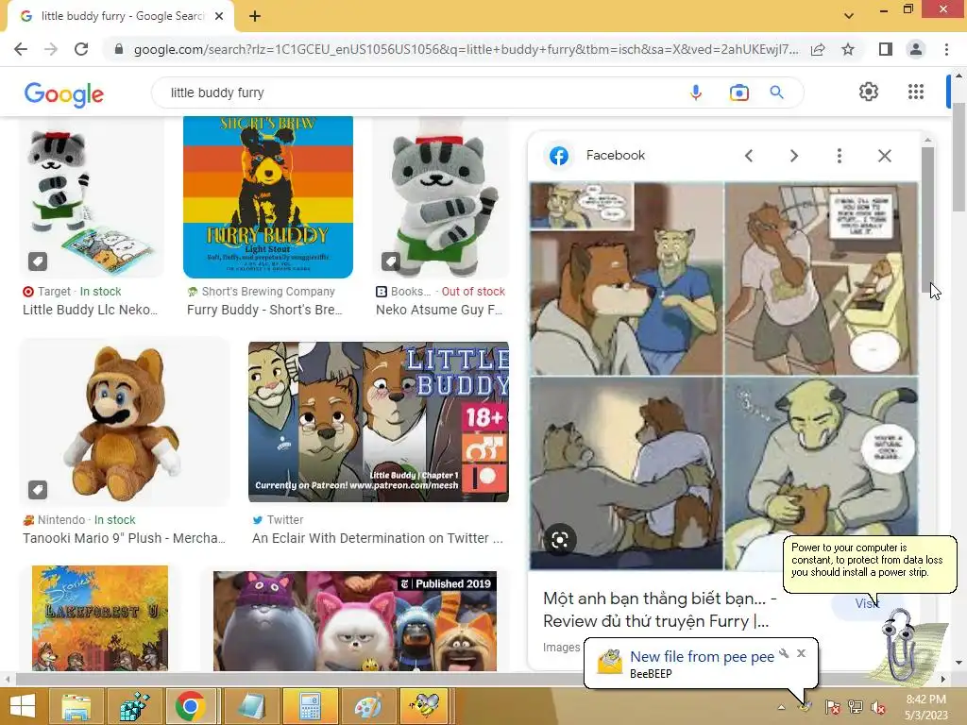This screenshot has height=725, width=967.
Task: Click the Facebook logo in preview header
Action: (x=559, y=156)
